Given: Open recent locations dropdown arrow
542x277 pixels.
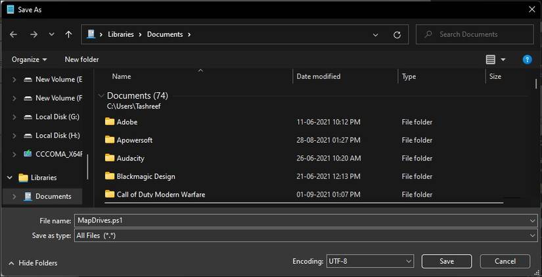Looking at the screenshot, I should pyautogui.click(x=51, y=35).
